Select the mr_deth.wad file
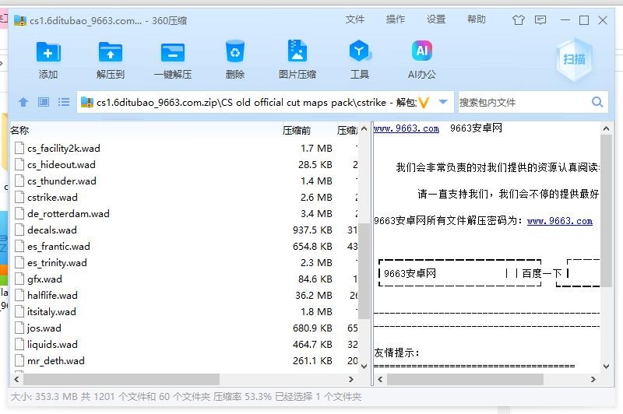 pos(55,360)
